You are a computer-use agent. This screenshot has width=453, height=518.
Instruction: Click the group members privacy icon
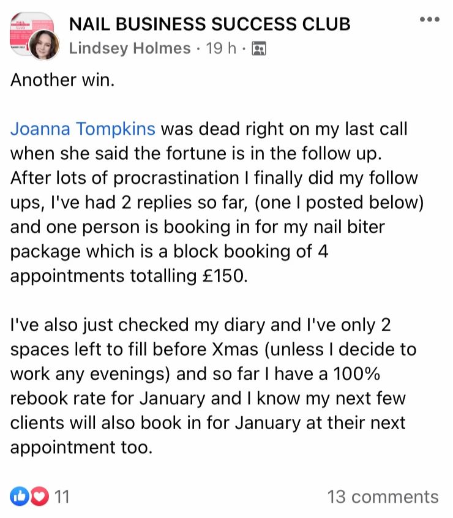click(x=259, y=49)
